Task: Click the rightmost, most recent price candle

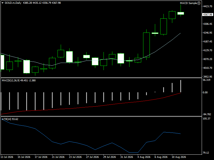Action: pyautogui.click(x=181, y=13)
